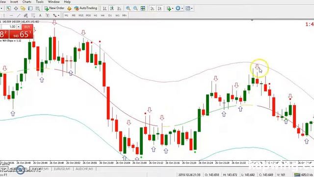Viewport: 314px width, 177px height.
Task: Switch to H4 timeframe
Action: click(x=103, y=15)
